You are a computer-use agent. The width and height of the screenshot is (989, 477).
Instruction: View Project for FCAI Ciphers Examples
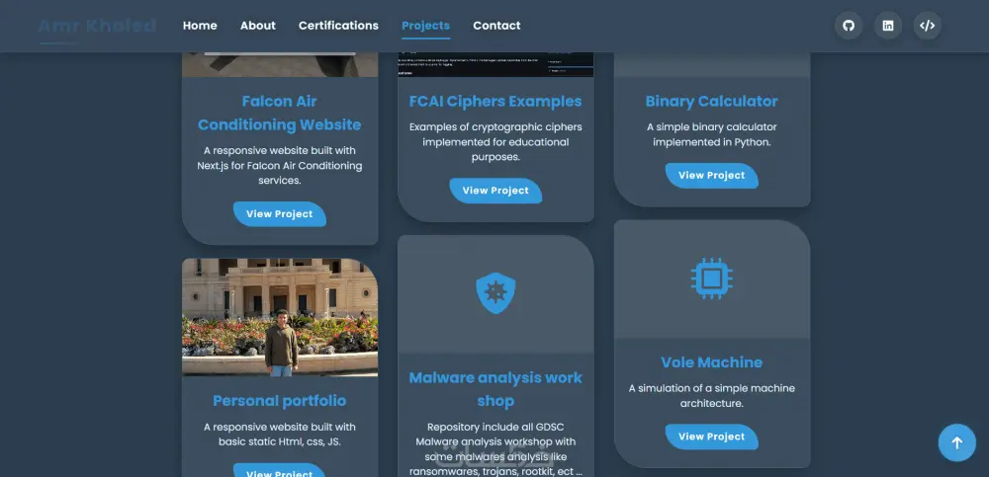coord(495,191)
